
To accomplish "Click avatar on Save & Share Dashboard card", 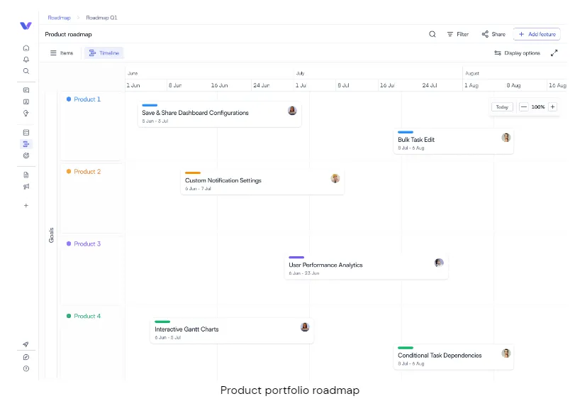I will point(292,111).
